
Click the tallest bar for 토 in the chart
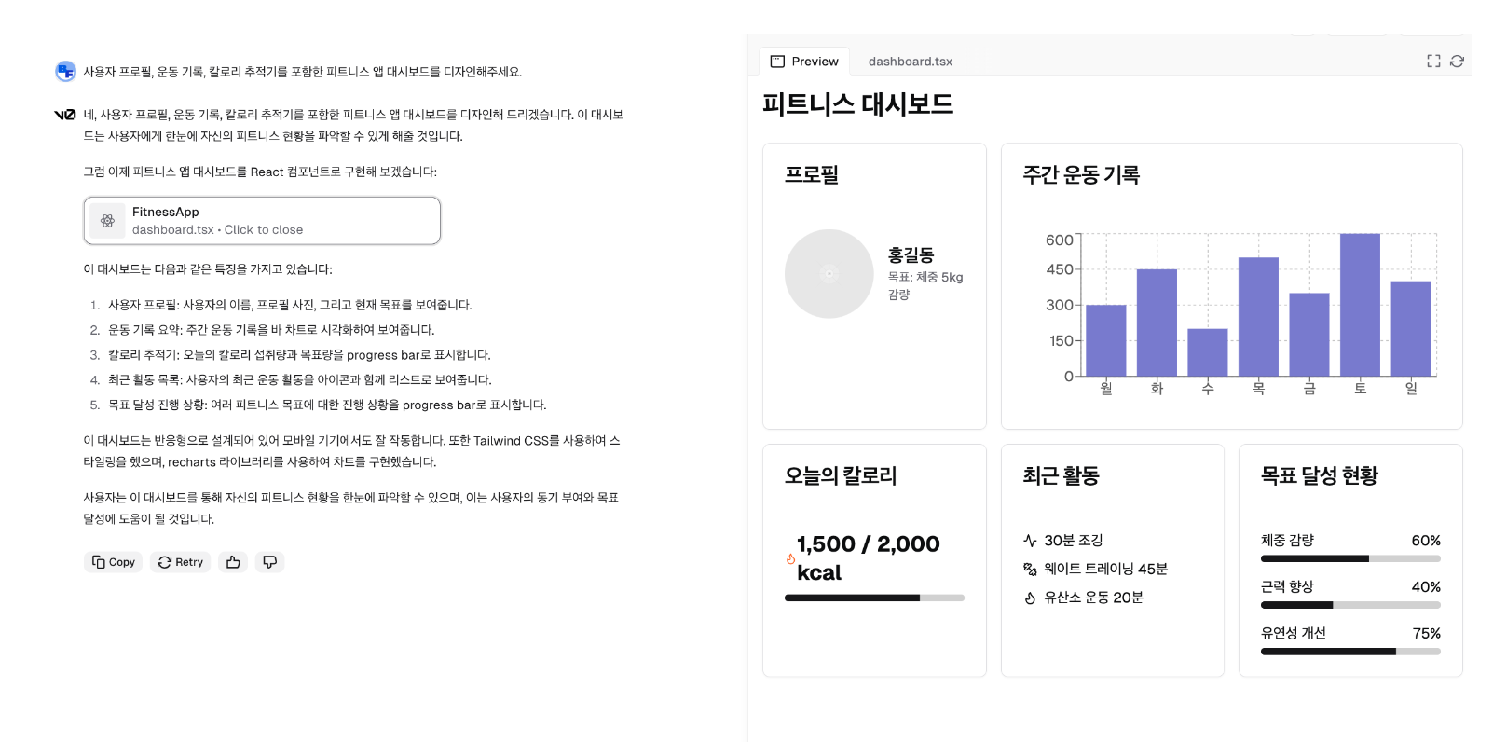coord(1359,308)
